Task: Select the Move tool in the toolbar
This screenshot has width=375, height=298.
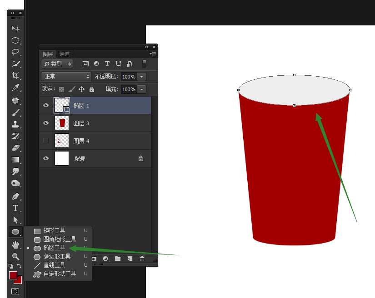Action: coord(15,29)
